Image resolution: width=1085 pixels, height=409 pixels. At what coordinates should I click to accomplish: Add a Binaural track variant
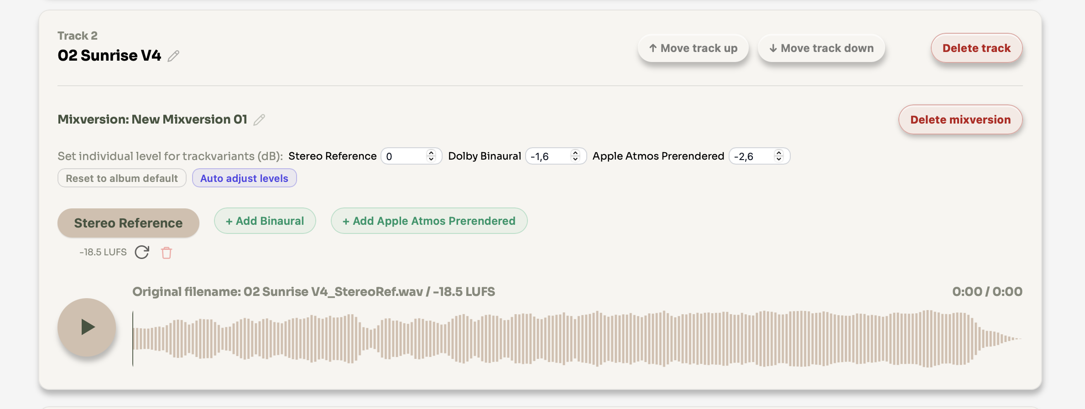click(265, 221)
